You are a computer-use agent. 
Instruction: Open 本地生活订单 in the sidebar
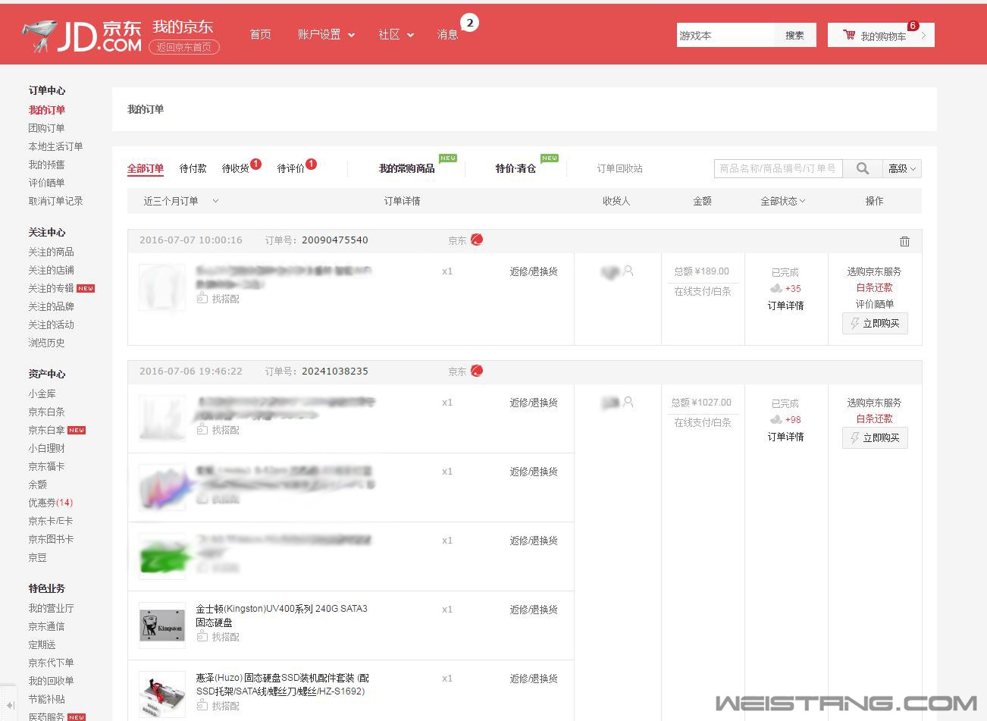[x=56, y=146]
